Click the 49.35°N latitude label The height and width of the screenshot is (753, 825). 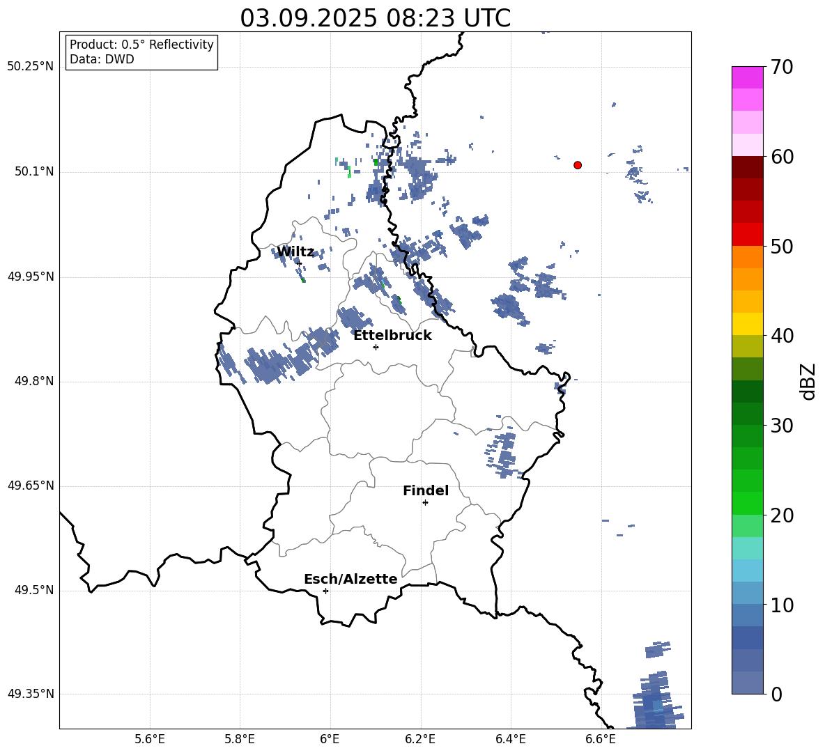(x=31, y=694)
